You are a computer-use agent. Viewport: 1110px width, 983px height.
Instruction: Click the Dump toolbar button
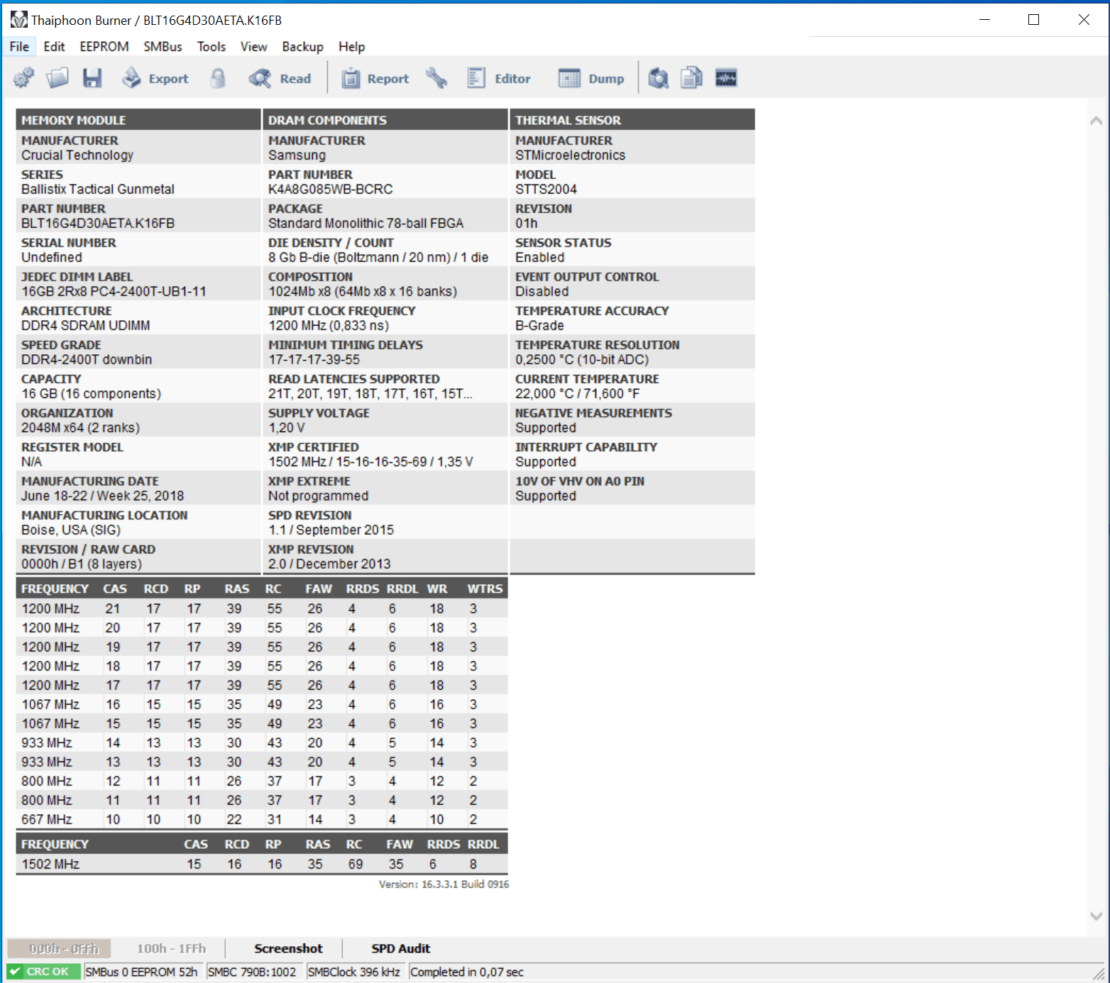click(591, 78)
